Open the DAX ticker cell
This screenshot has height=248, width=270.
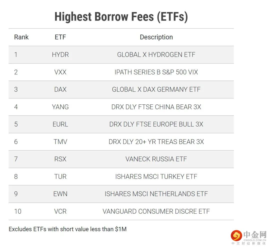[60, 90]
